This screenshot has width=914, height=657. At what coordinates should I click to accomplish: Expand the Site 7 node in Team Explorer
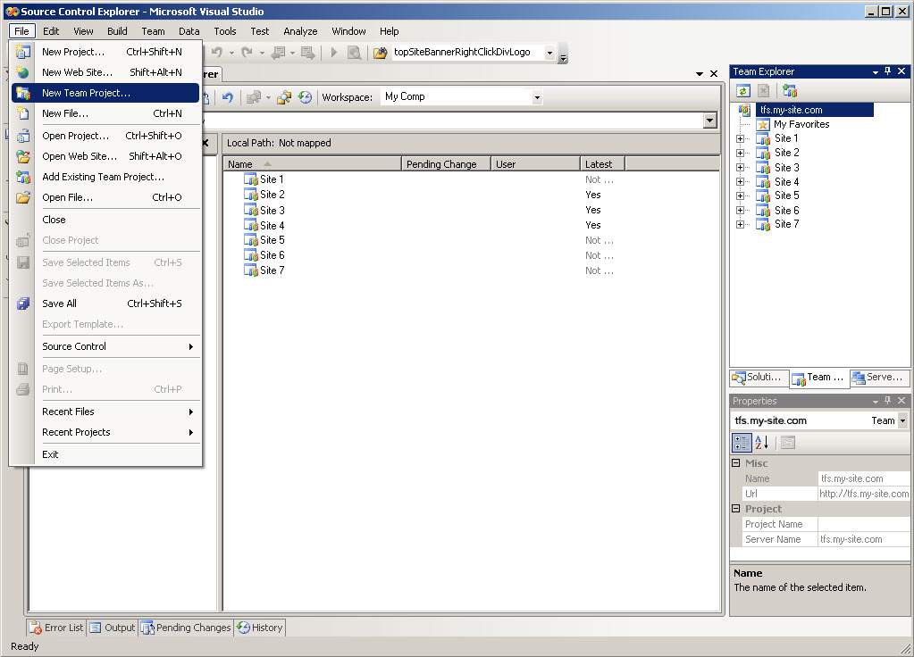click(740, 224)
